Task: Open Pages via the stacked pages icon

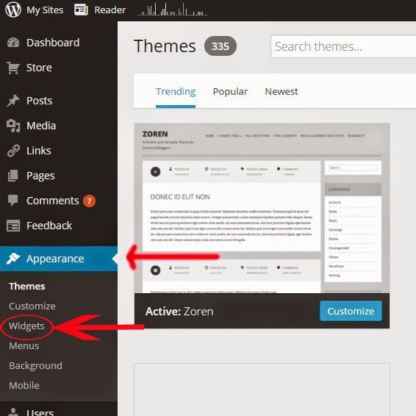Action: point(13,176)
